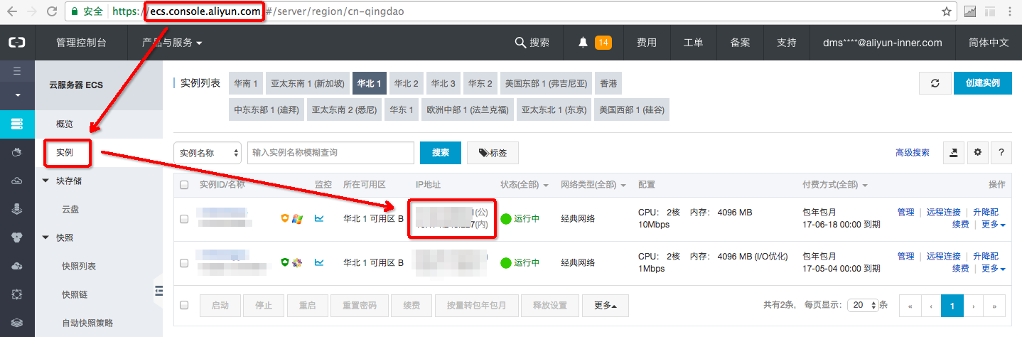The image size is (1022, 337).
Task: Click 远程连接 for first instance
Action: pyautogui.click(x=944, y=212)
